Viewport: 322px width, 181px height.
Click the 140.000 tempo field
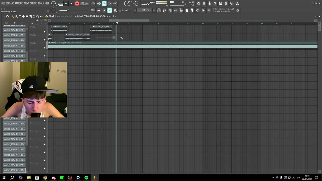84,4
